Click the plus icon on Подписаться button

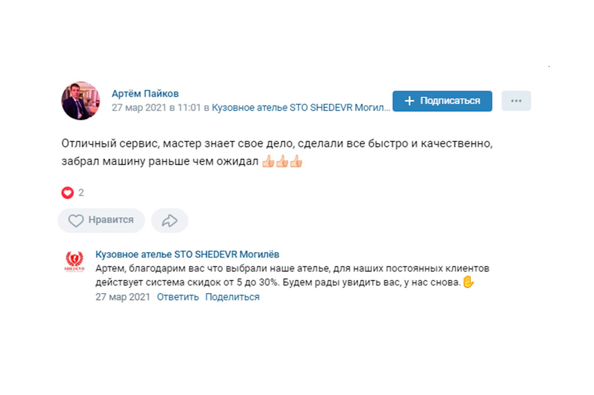[x=409, y=101]
